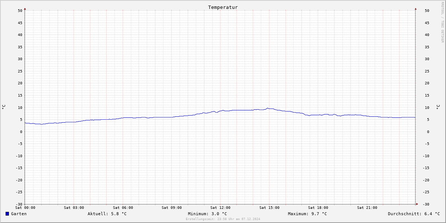Click the Sat 00:00 time axis label
Image resolution: width=446 pixels, height=223 pixels.
tap(25, 208)
